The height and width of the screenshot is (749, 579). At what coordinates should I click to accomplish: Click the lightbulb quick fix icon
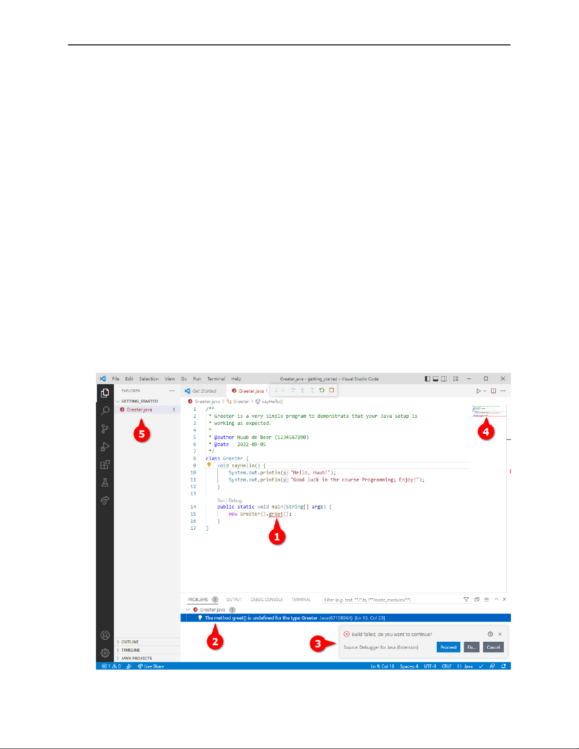click(x=209, y=465)
